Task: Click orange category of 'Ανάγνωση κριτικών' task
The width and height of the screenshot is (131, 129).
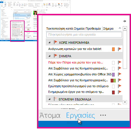Action: (x=113, y=49)
